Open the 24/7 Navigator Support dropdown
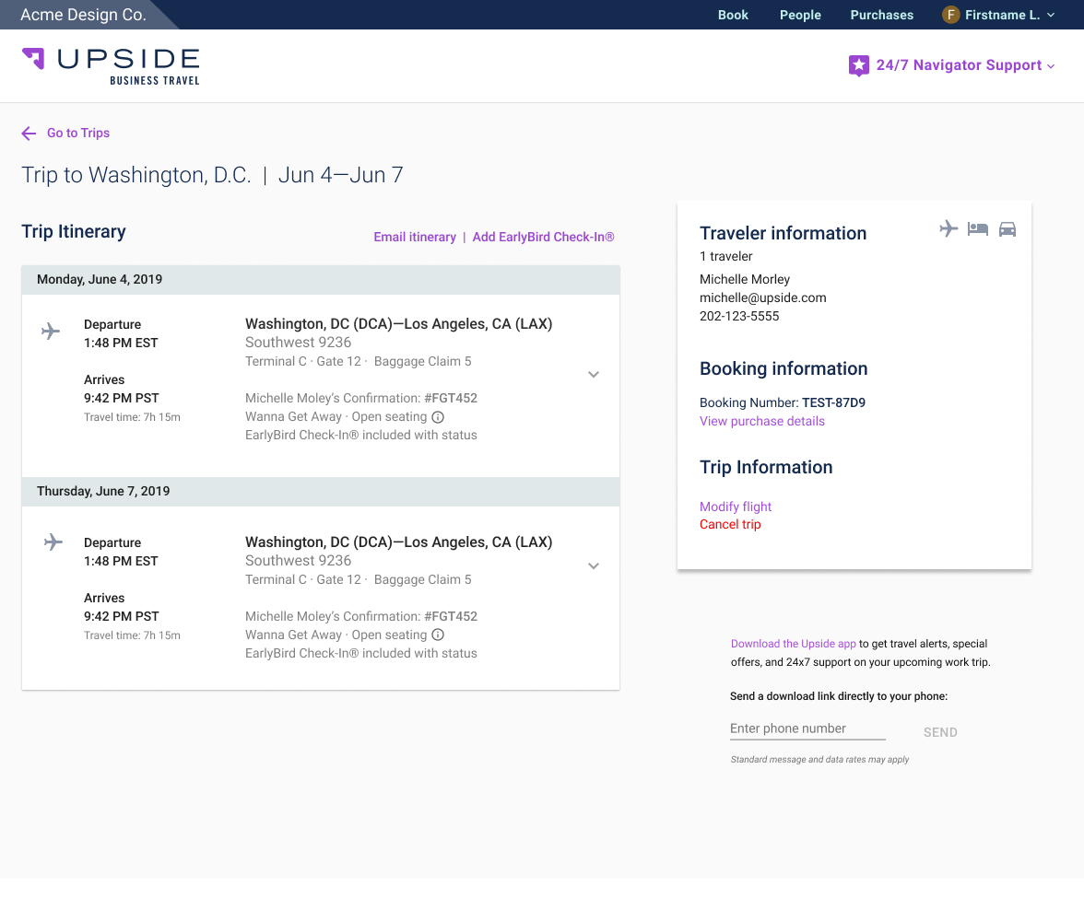Screen dimensions: 1084x897 click(952, 65)
